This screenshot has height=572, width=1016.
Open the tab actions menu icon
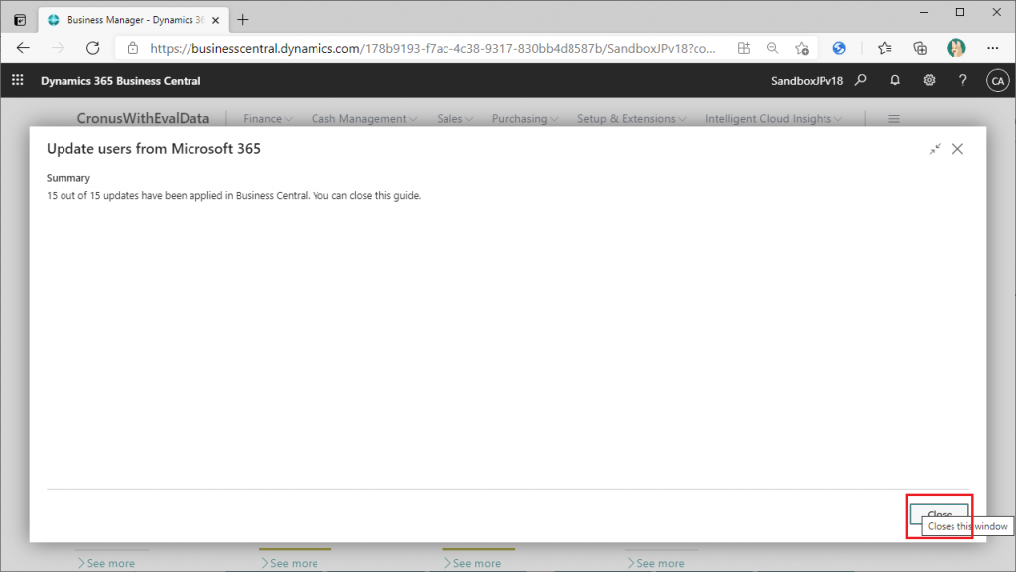(20, 20)
